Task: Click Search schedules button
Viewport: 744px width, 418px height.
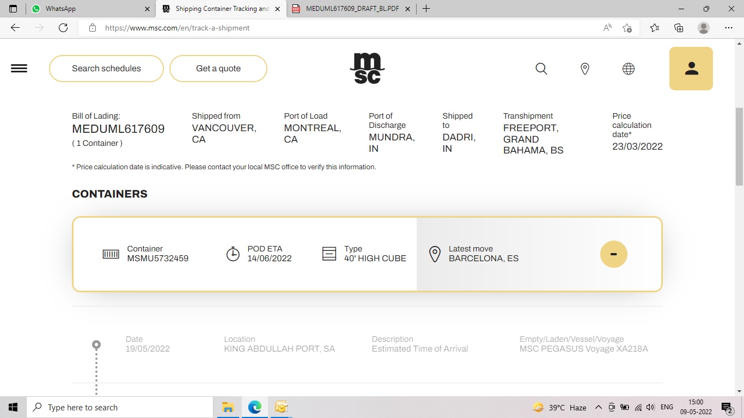Action: click(x=106, y=69)
